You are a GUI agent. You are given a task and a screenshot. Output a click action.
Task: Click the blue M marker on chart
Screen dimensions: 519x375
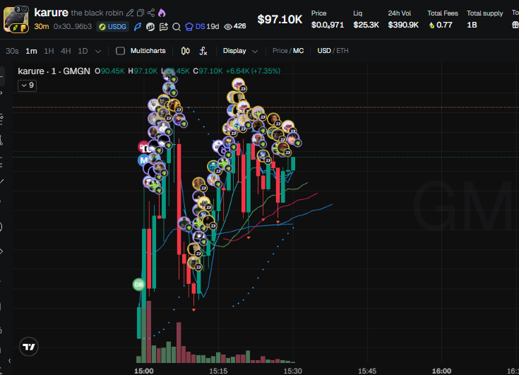[143, 160]
